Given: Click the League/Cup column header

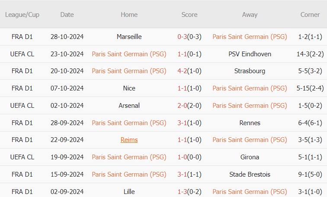Looking at the screenshot, I should click(x=22, y=15).
